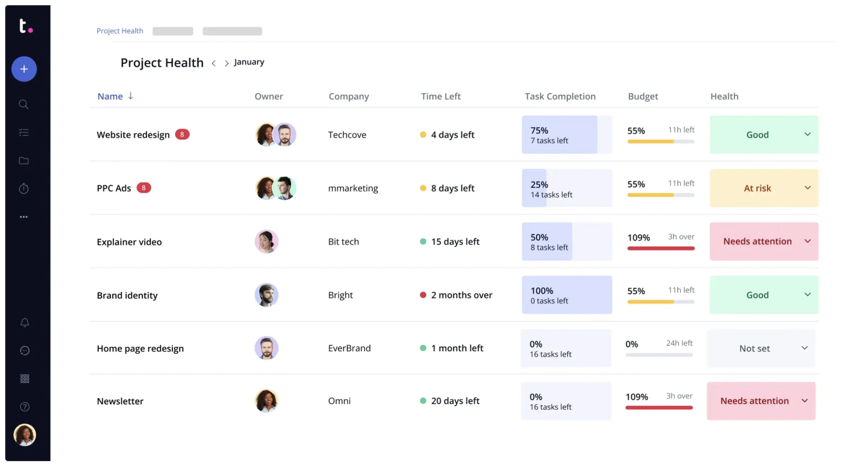
Task: Open the help question mark icon
Action: [25, 407]
